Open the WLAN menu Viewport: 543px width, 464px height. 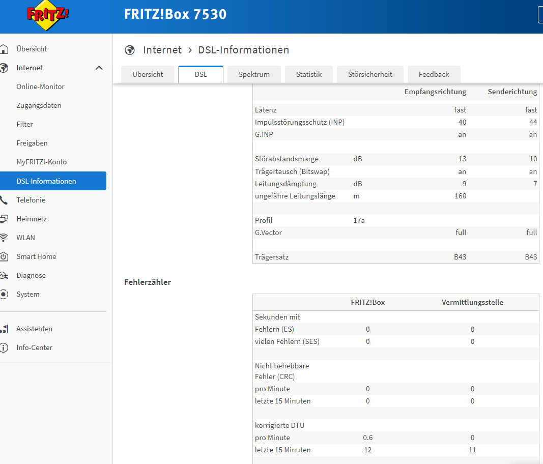(25, 238)
